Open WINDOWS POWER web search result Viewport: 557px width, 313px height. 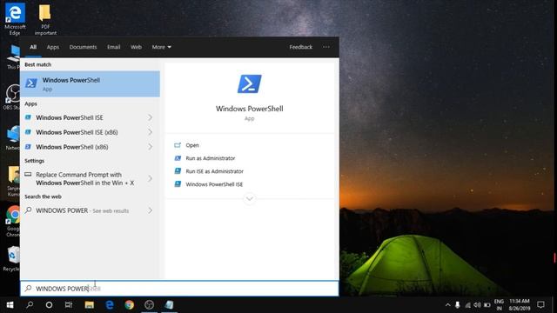tap(82, 210)
